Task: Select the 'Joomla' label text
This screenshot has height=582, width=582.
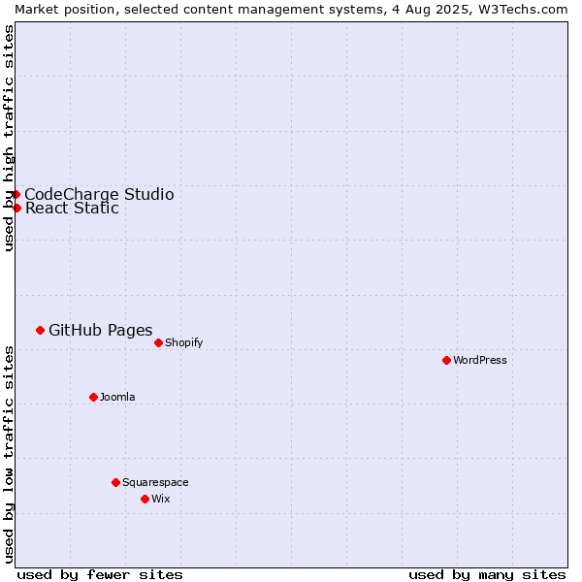Action: [x=117, y=397]
